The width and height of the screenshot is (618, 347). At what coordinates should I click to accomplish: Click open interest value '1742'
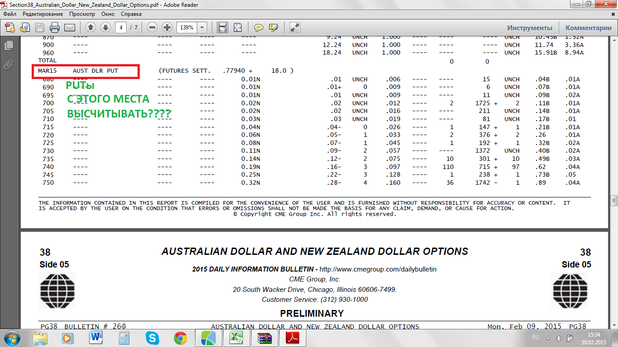click(483, 183)
